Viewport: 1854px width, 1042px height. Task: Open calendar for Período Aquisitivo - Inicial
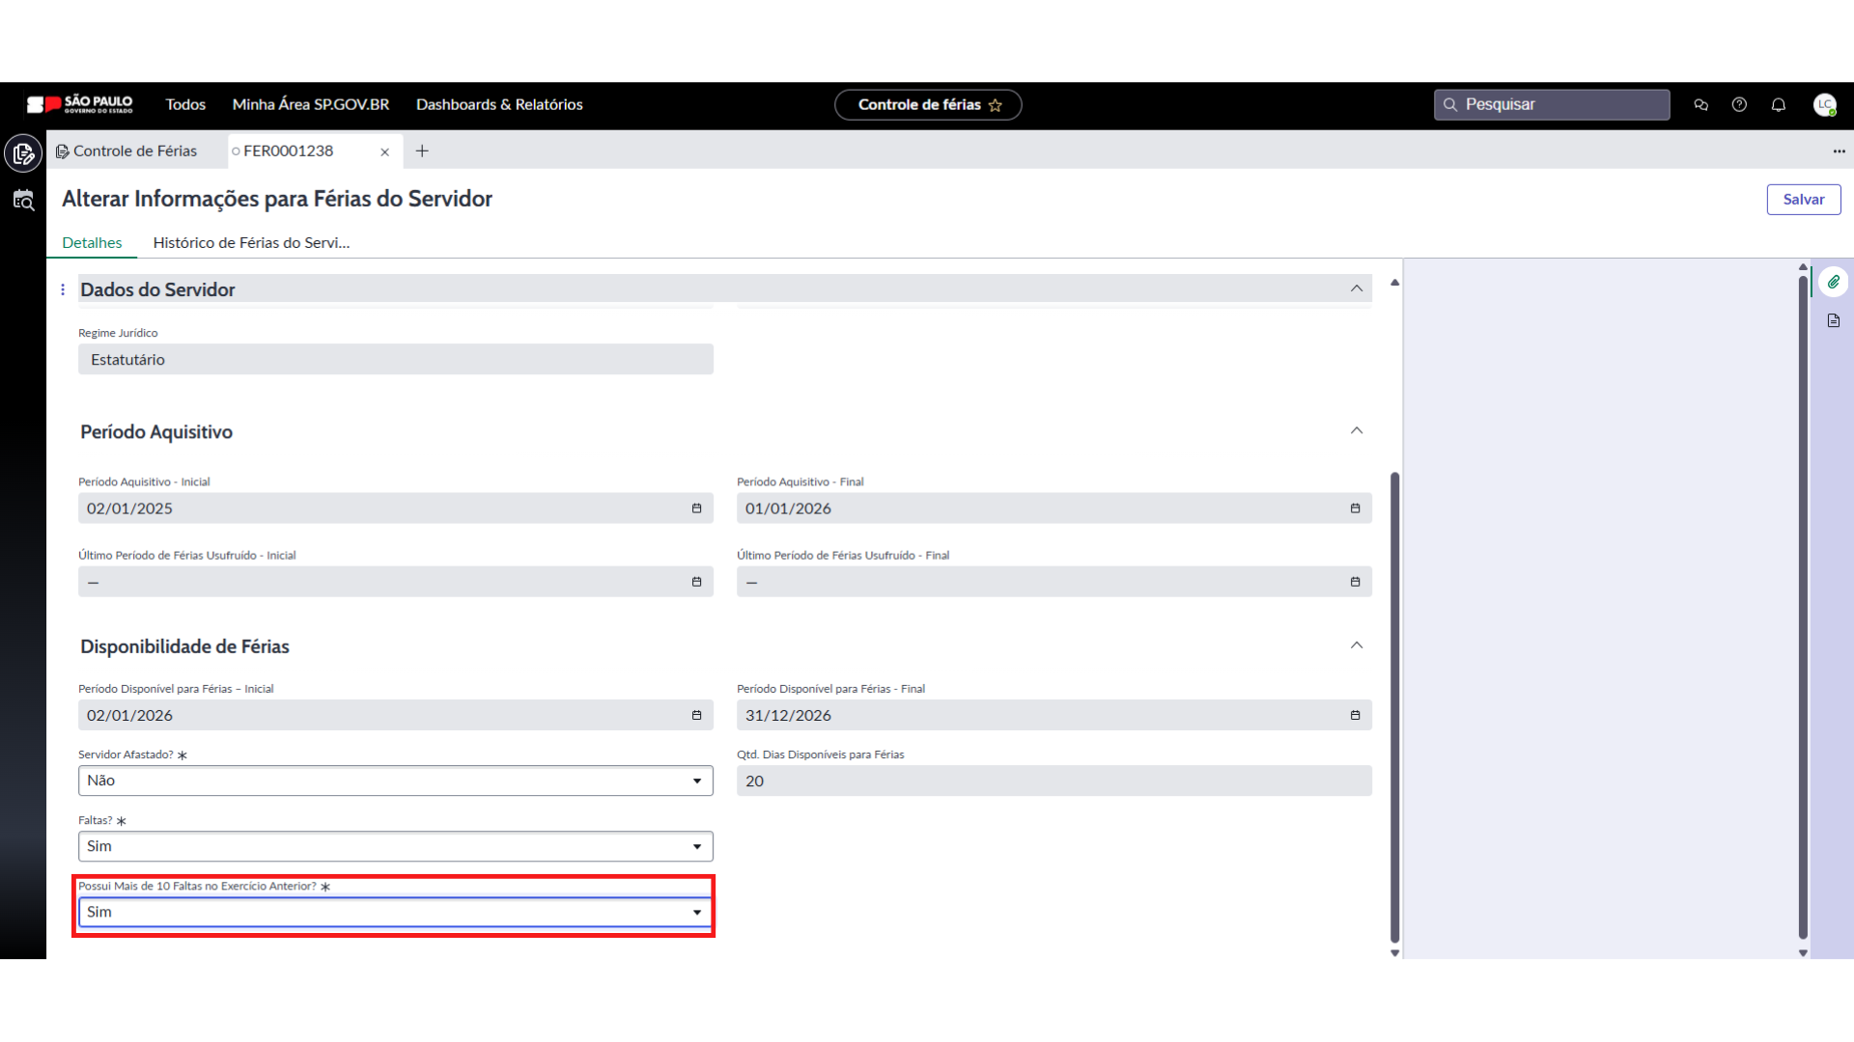[696, 508]
